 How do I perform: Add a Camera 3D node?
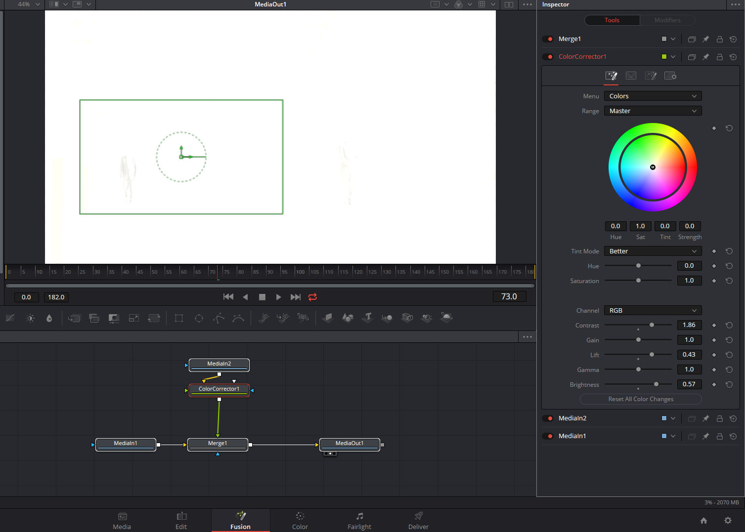click(407, 318)
